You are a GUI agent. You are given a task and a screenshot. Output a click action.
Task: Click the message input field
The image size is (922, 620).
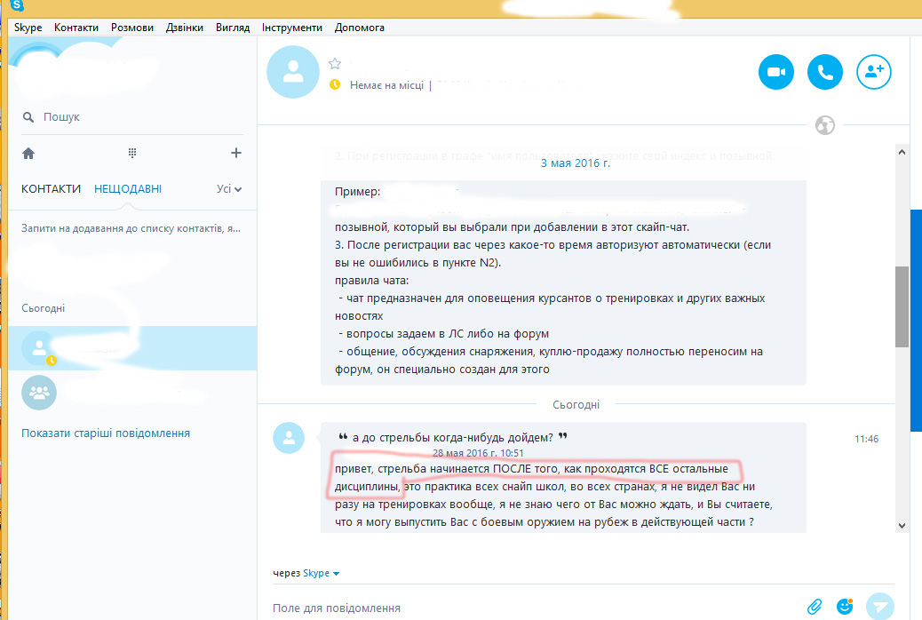(x=535, y=608)
